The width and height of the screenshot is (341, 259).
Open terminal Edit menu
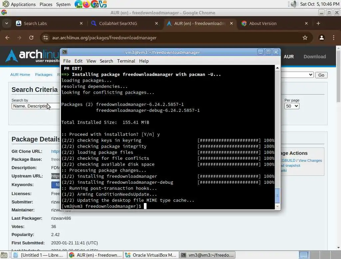[x=78, y=61]
